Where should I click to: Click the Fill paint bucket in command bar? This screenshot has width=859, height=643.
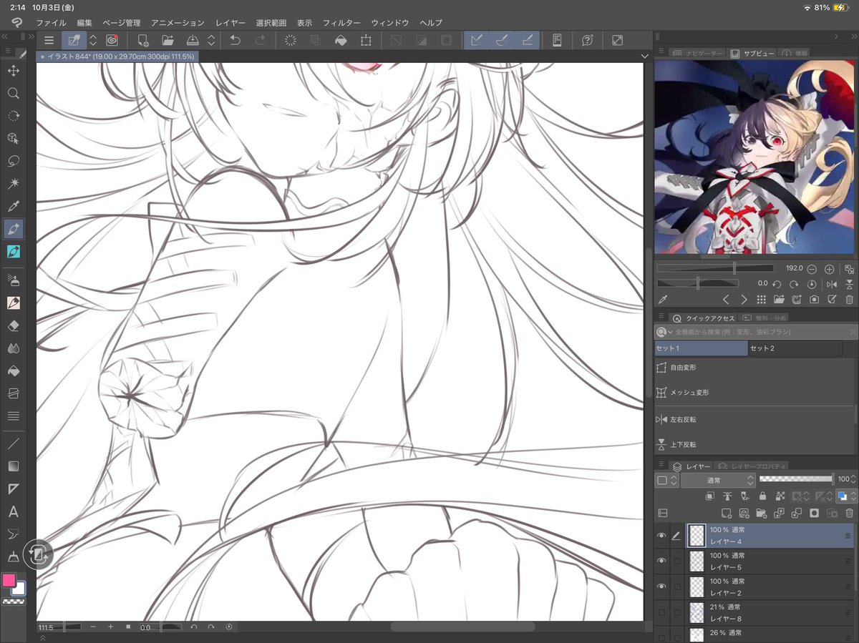[x=341, y=41]
